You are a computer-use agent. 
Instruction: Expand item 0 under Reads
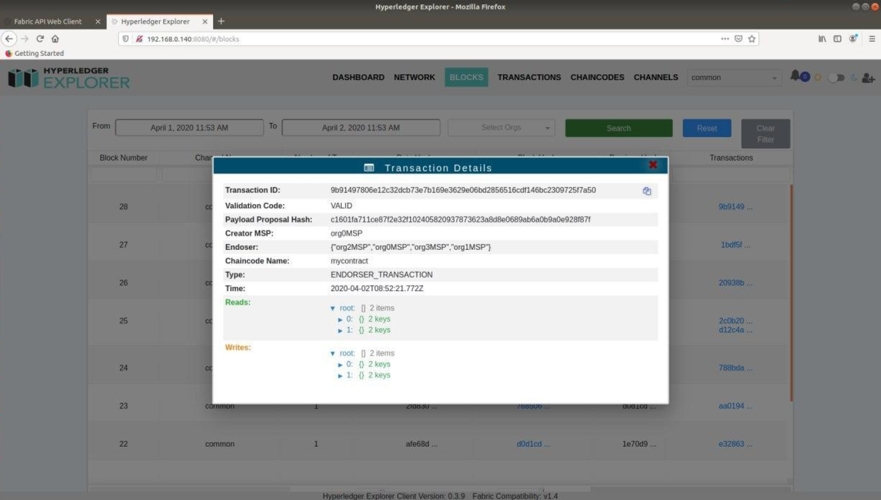point(340,319)
